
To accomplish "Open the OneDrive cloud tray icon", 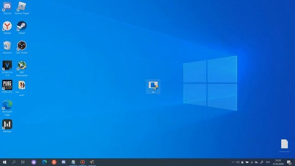I will pos(256,162).
